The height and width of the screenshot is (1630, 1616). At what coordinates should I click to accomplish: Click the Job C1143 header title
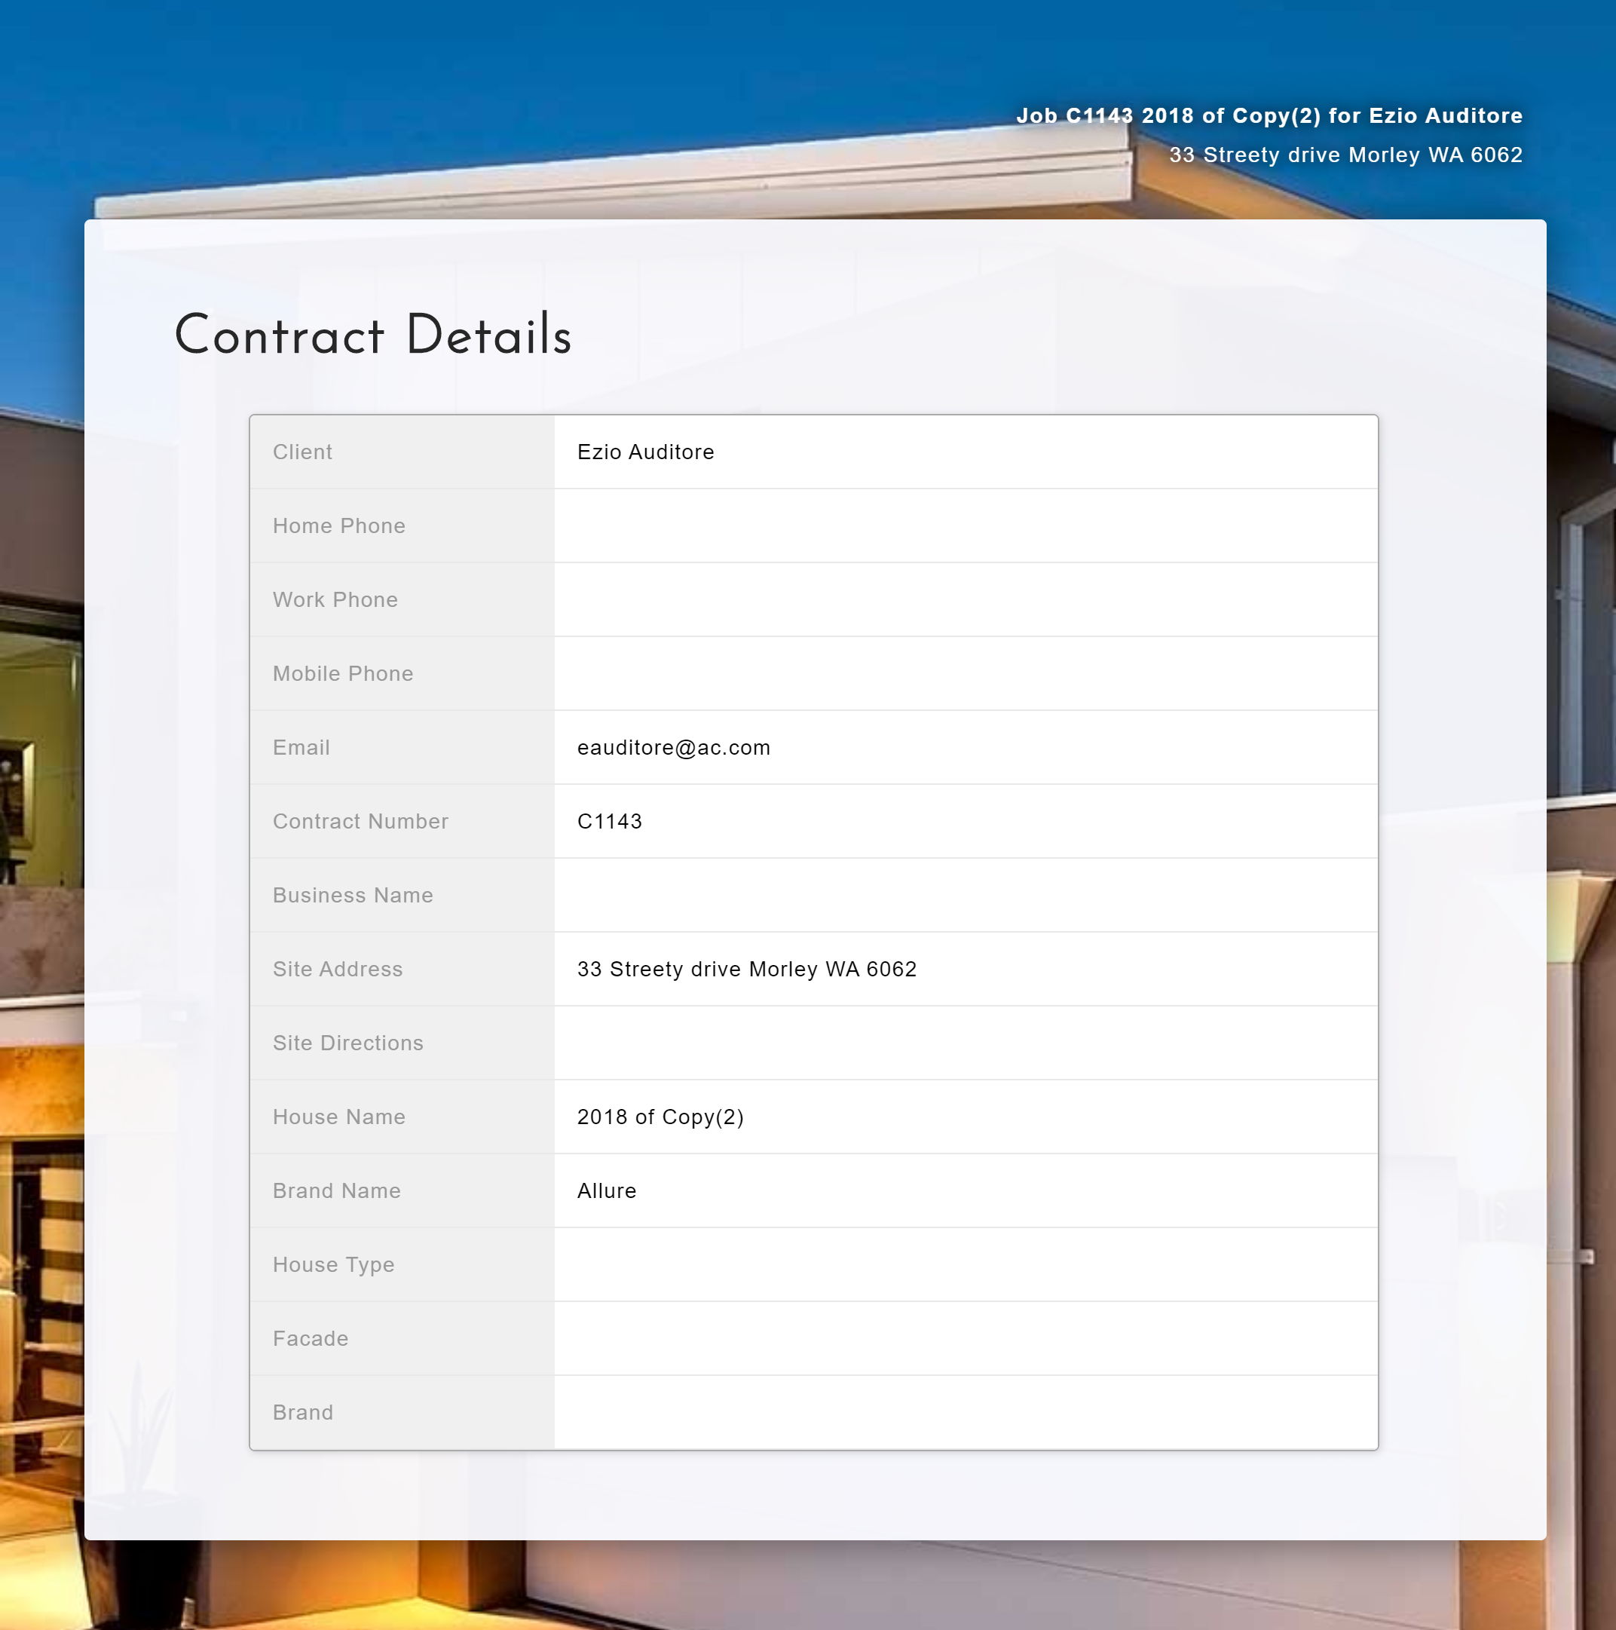(1269, 115)
